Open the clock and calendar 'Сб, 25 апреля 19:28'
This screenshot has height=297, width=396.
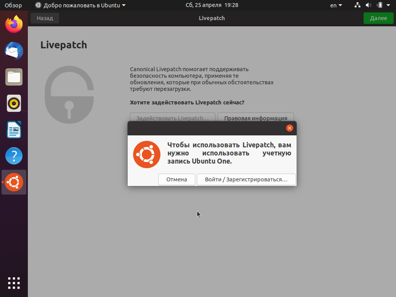click(x=212, y=5)
